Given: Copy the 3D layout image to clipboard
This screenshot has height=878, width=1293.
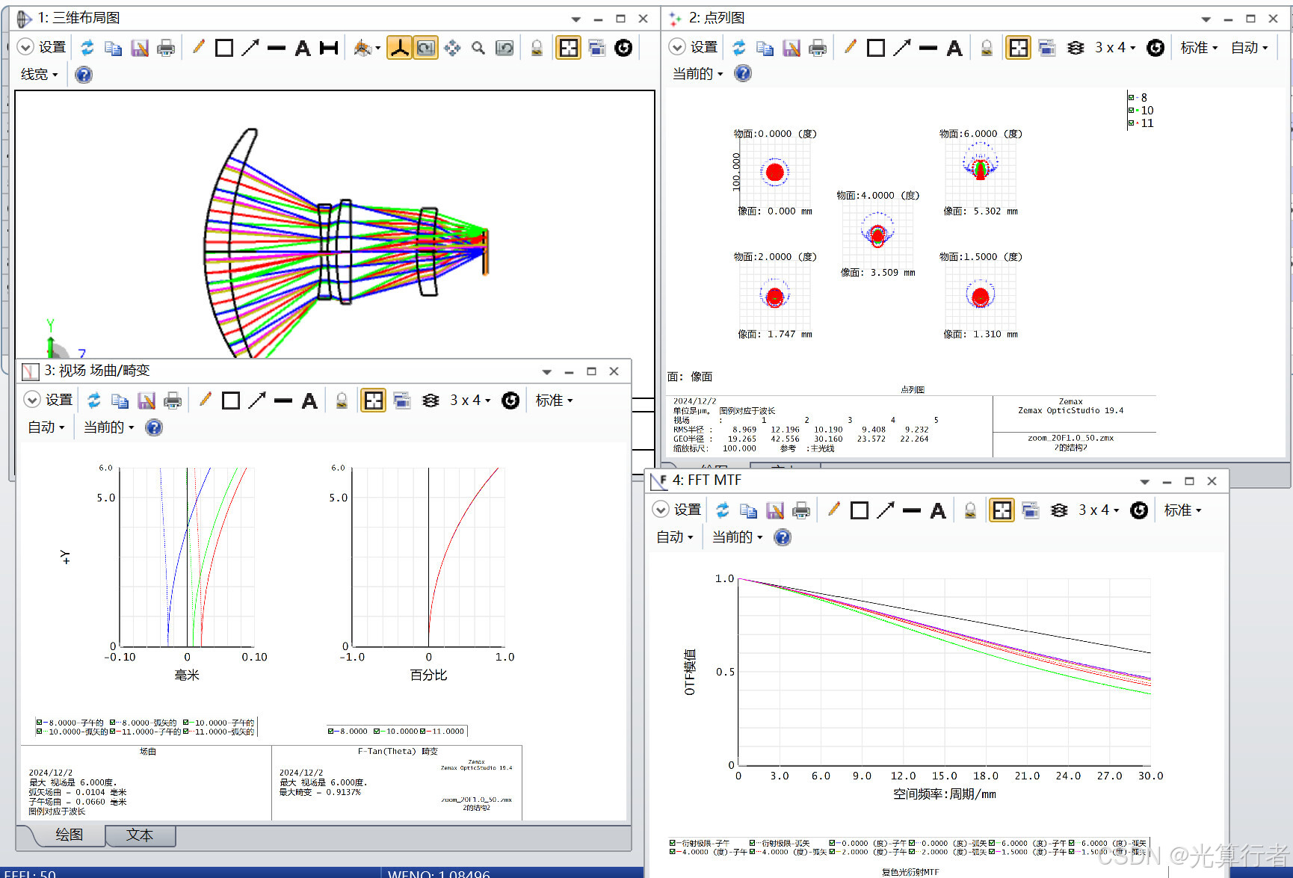Looking at the screenshot, I should (x=113, y=48).
